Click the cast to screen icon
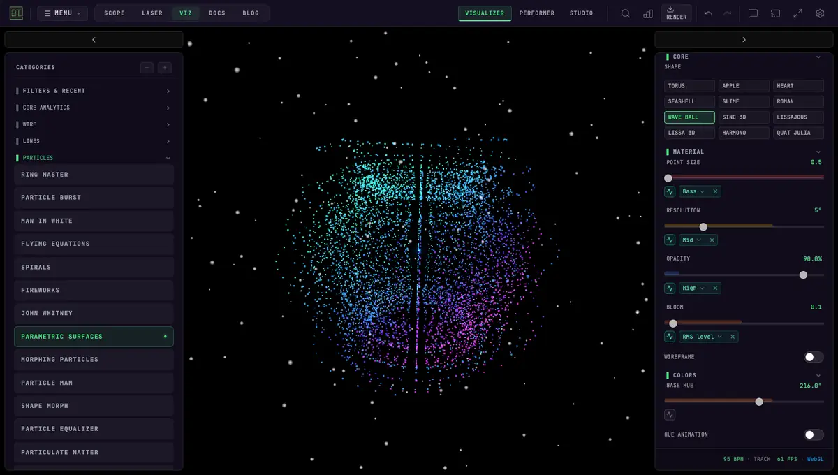838x475 pixels. (775, 13)
